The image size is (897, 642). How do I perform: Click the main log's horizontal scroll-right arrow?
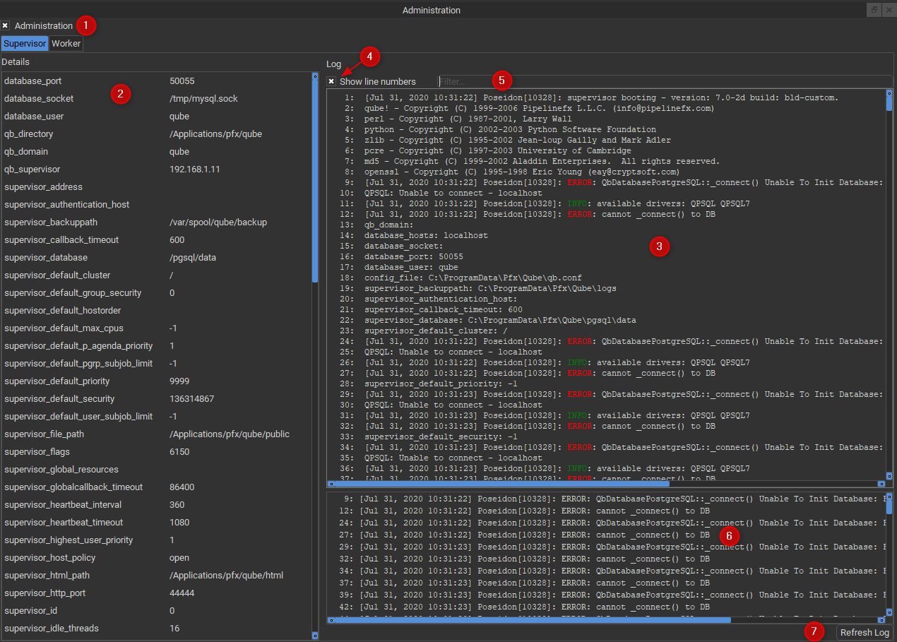880,484
